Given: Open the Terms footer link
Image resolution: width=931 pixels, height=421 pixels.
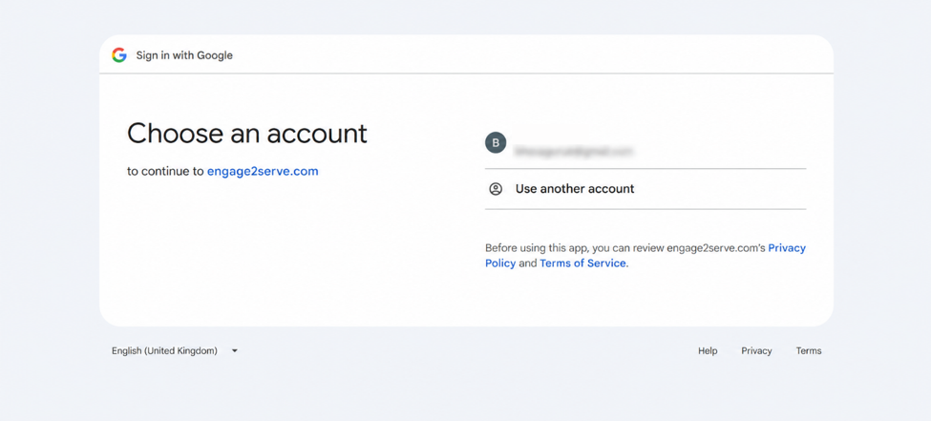Looking at the screenshot, I should (809, 351).
